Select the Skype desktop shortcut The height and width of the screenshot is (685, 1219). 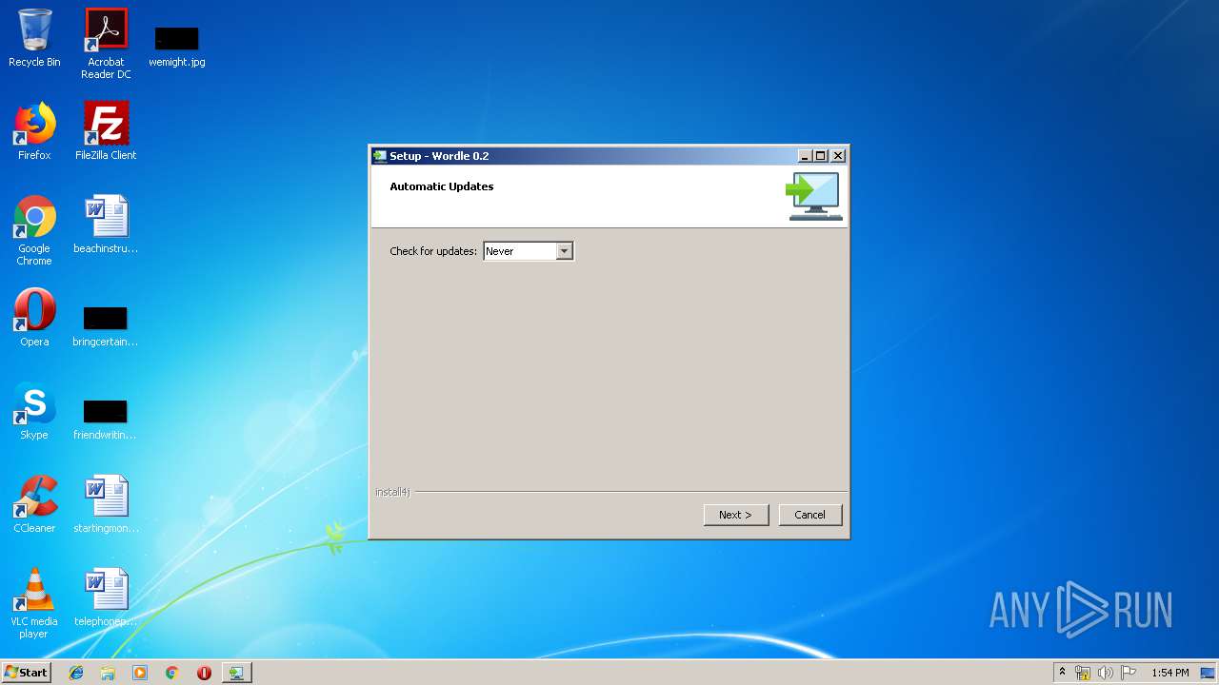[x=34, y=411]
